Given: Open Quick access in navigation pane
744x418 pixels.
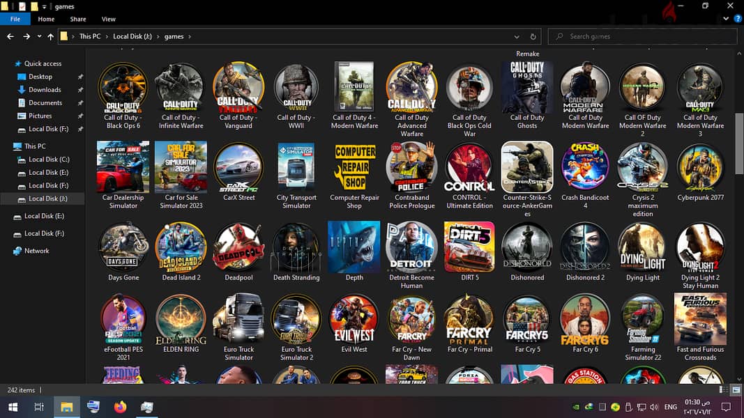Looking at the screenshot, I should 43,63.
